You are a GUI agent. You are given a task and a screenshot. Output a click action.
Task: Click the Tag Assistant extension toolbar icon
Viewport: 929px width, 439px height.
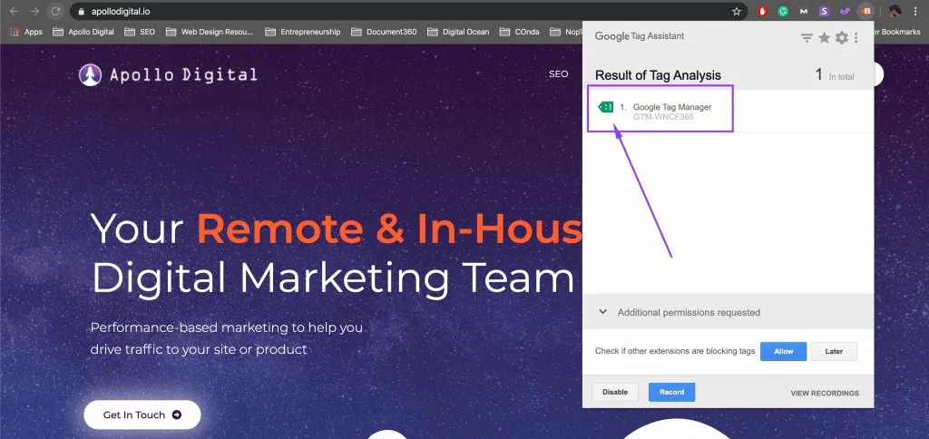click(866, 11)
